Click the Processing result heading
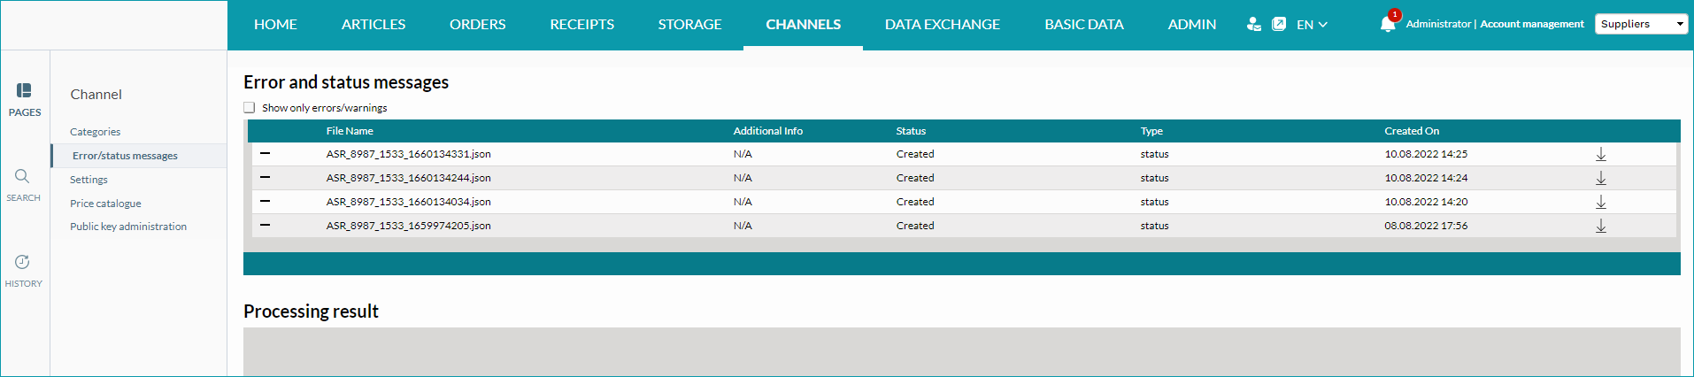This screenshot has width=1694, height=377. pos(311,312)
